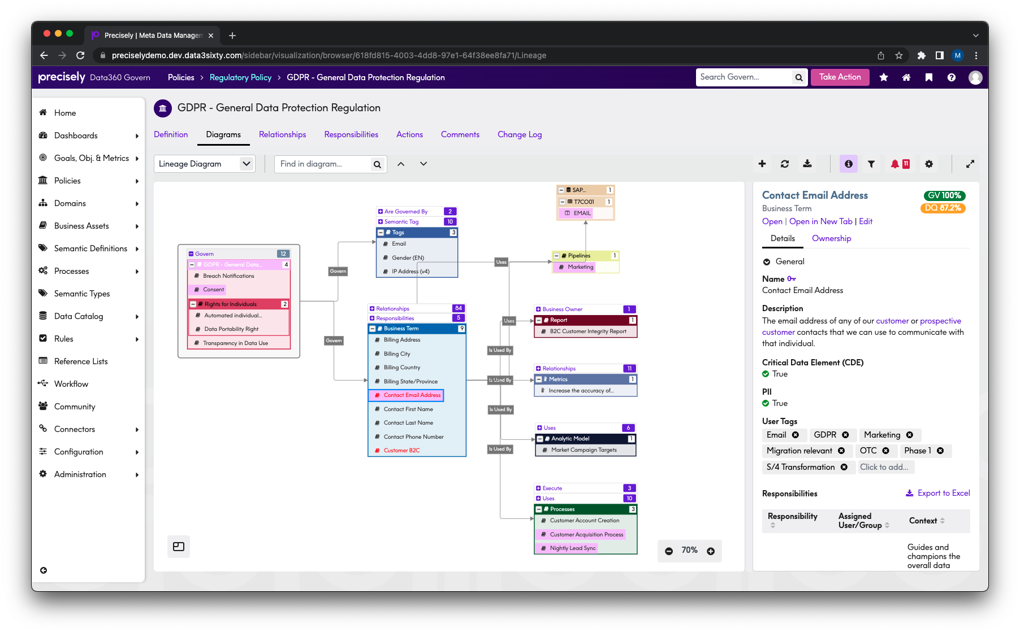The image size is (1020, 633).
Task: Switch to the Ownership tab
Action: tap(831, 238)
